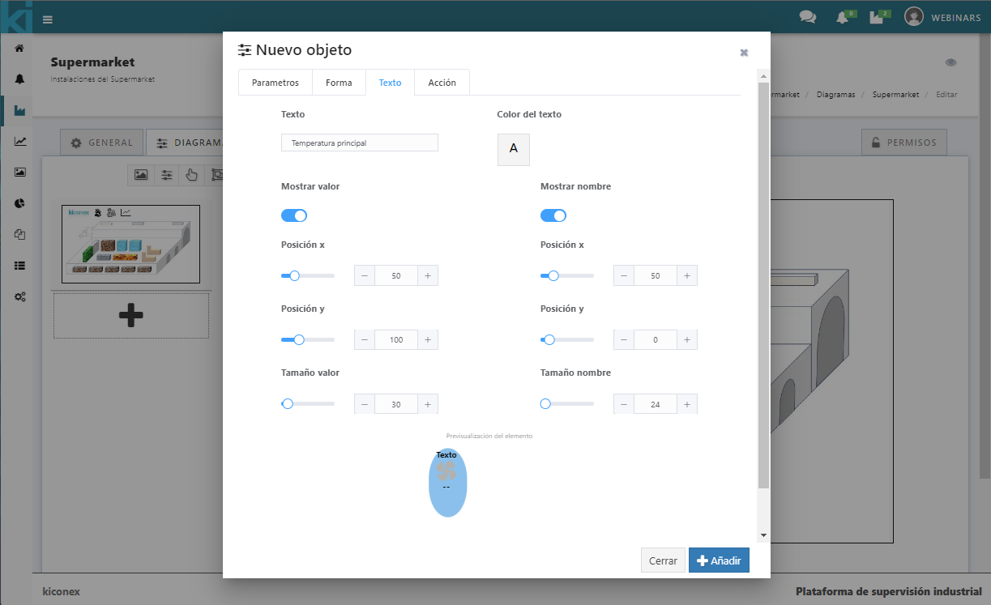This screenshot has width=991, height=605.
Task: Open the line chart icon in the sidebar
Action: [x=19, y=141]
